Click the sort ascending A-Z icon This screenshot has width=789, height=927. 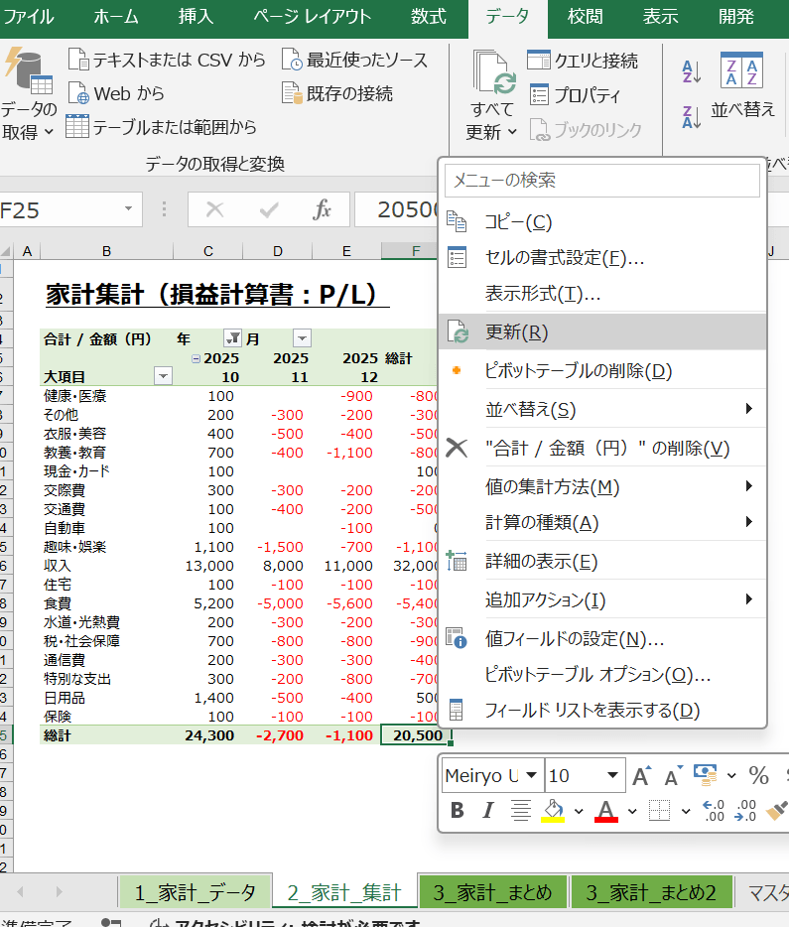pyautogui.click(x=691, y=71)
